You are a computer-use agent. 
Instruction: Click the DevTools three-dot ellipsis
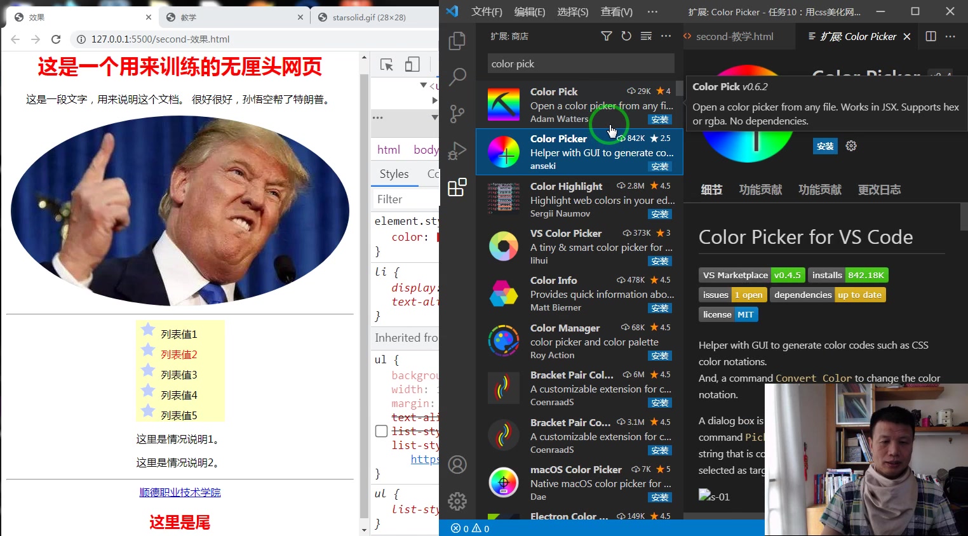[x=378, y=117]
